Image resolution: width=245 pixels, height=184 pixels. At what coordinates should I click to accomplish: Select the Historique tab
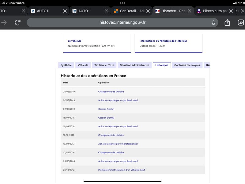coord(162,65)
